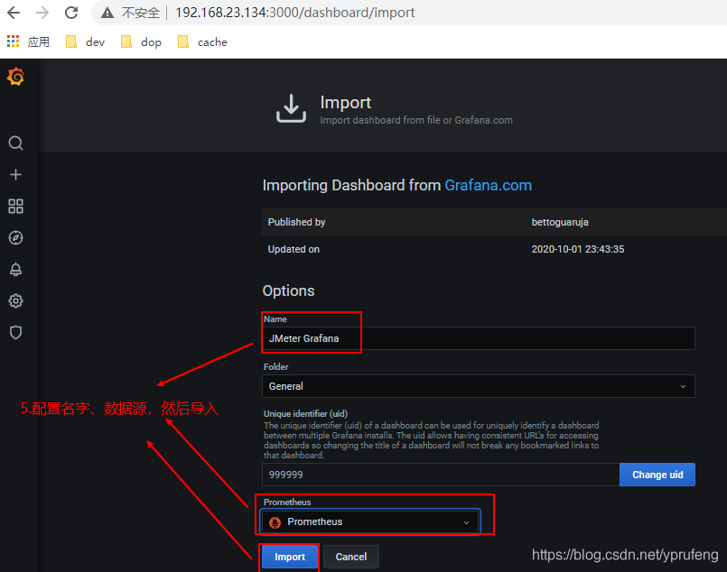Open the Alerting bell icon
This screenshot has width=727, height=572.
pos(15,270)
